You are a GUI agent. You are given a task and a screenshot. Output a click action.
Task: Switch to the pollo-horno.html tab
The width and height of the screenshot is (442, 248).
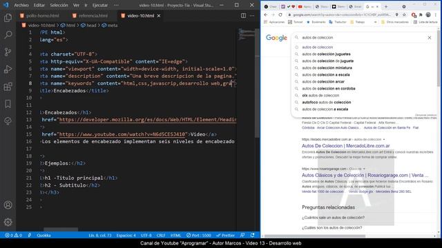tap(40, 16)
